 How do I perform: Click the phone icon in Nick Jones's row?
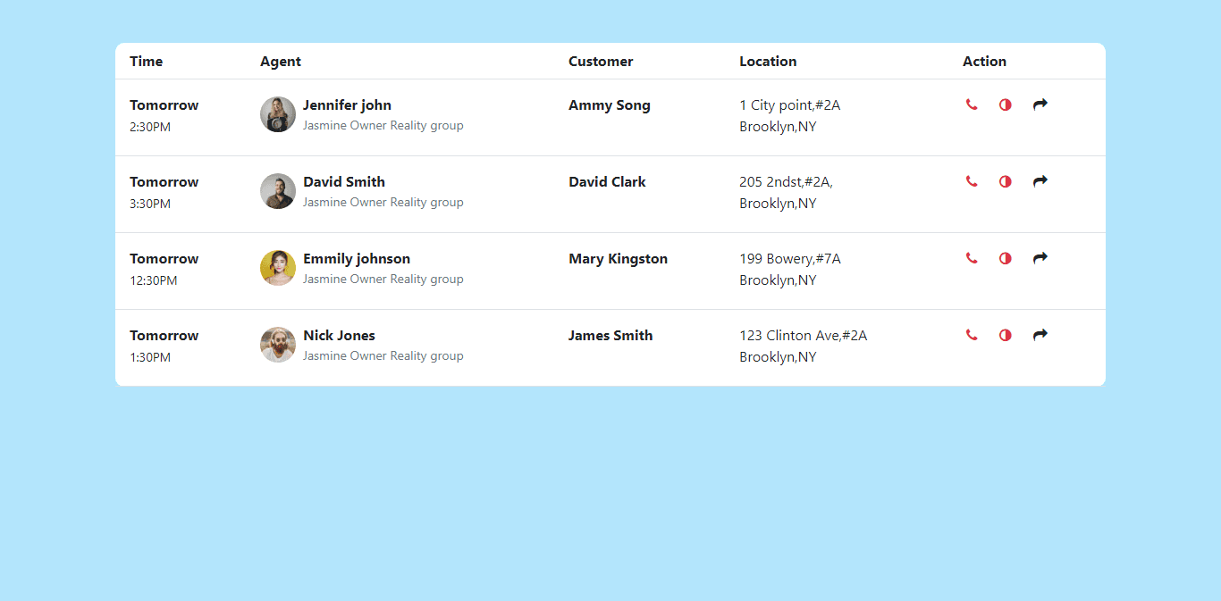972,335
